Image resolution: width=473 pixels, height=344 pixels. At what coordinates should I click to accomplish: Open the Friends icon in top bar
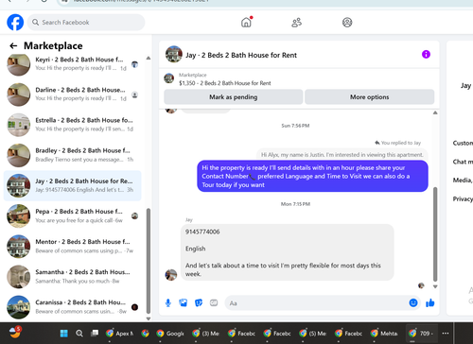(x=296, y=23)
